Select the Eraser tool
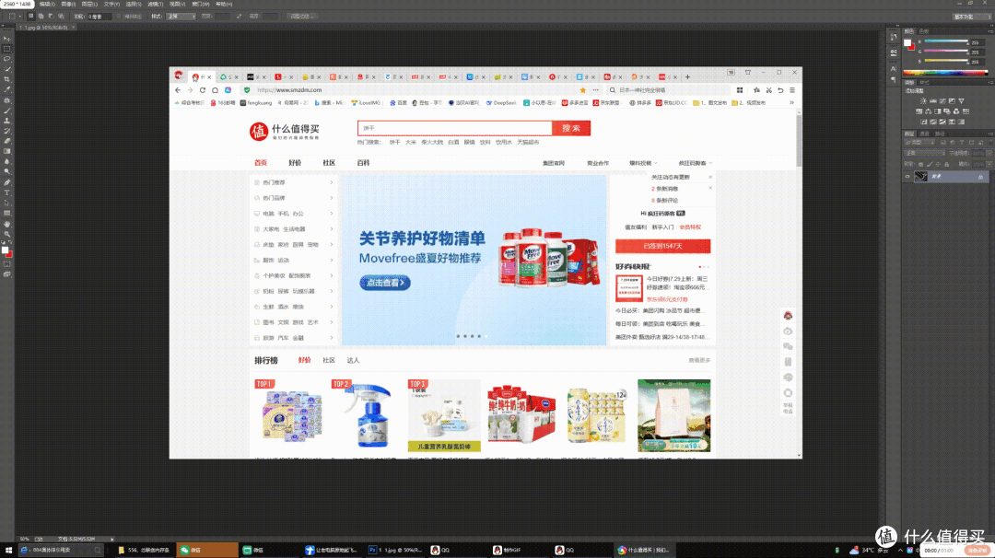 7,141
